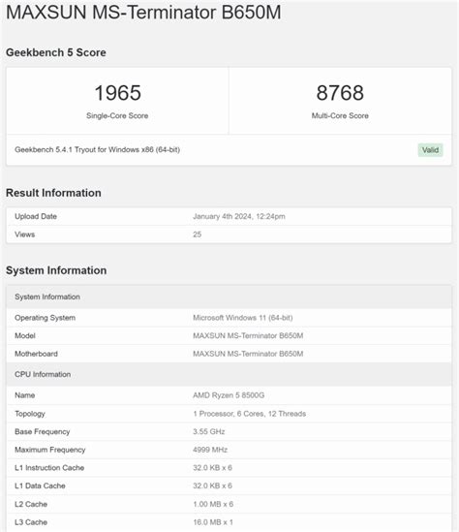Select the L1 Data Cache value 32.0 KB x 6

[212, 485]
